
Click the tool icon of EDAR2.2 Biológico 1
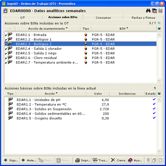pos(10,39)
